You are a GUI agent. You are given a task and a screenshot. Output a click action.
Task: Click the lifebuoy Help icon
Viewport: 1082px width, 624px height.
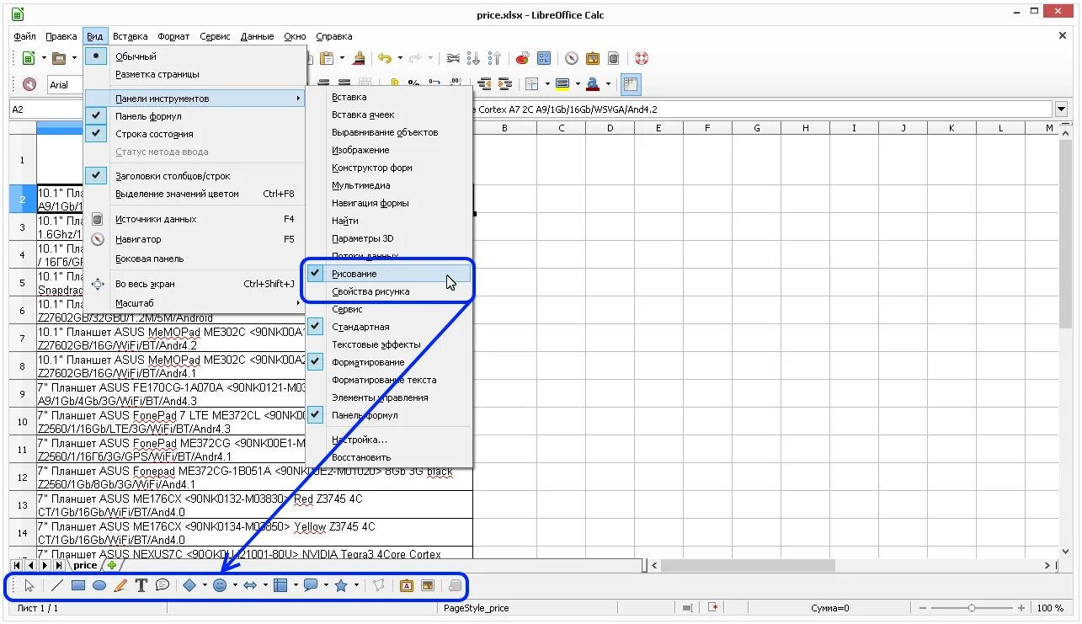coord(641,58)
